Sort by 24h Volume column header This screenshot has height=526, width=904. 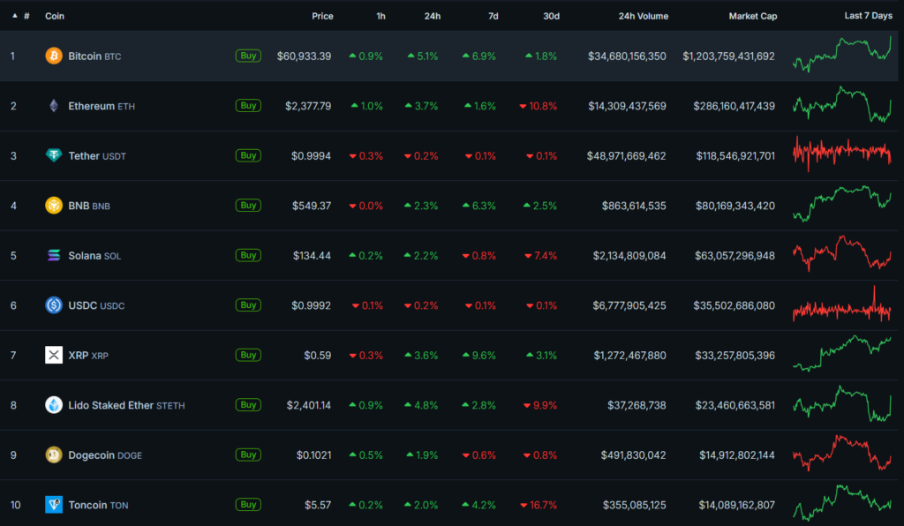(x=643, y=16)
